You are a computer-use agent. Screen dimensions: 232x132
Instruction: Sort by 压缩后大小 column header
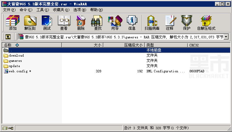(x=124, y=45)
